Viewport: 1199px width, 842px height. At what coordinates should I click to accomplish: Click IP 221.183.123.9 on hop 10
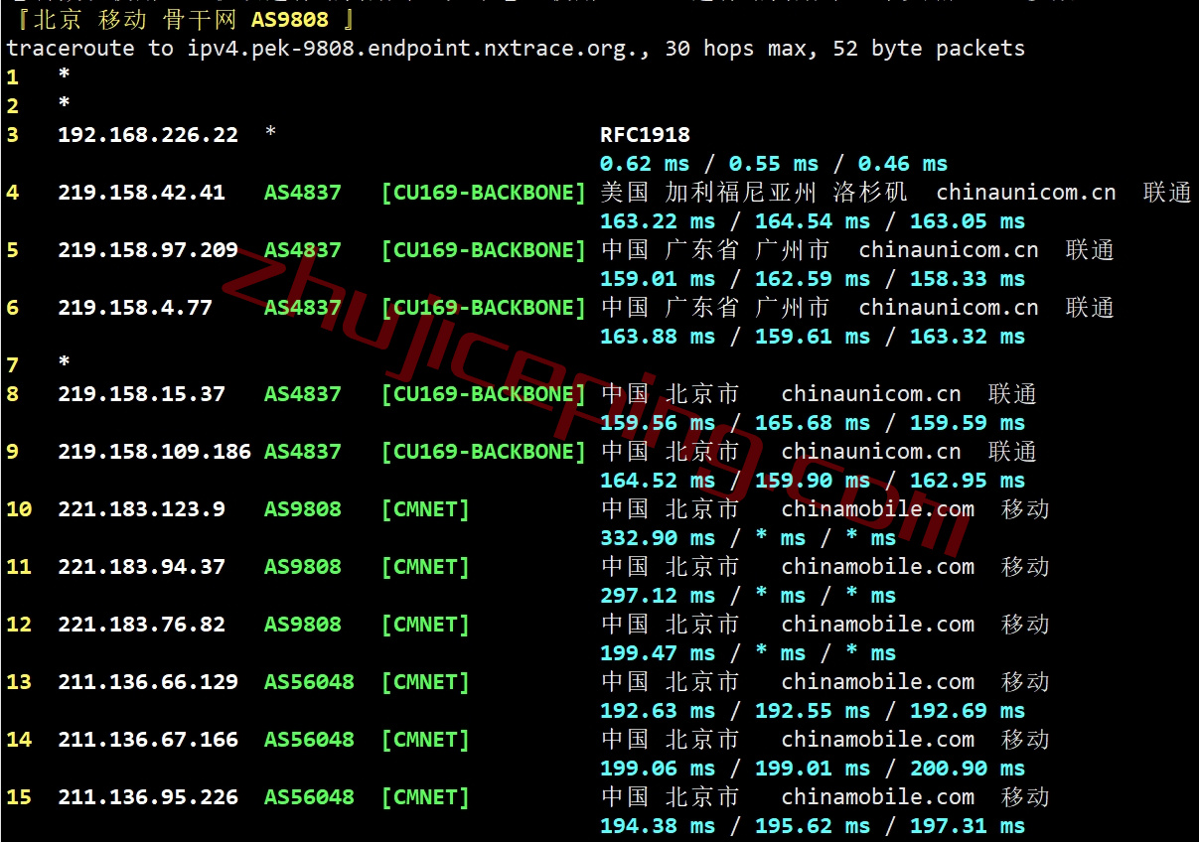[141, 509]
